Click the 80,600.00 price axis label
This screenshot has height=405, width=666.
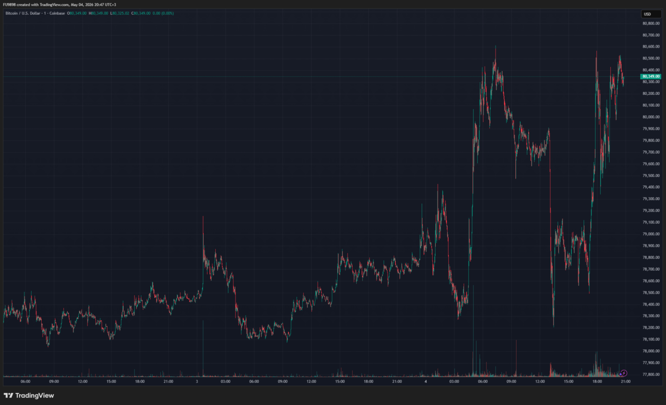click(x=651, y=47)
